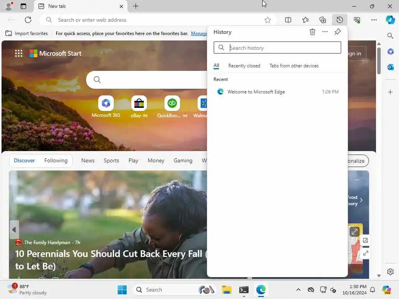Open Settings and more ellipsis menu

coord(374,20)
